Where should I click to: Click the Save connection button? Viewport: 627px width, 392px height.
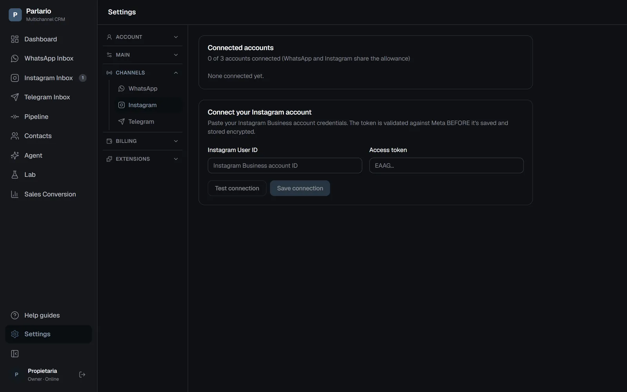pos(300,188)
